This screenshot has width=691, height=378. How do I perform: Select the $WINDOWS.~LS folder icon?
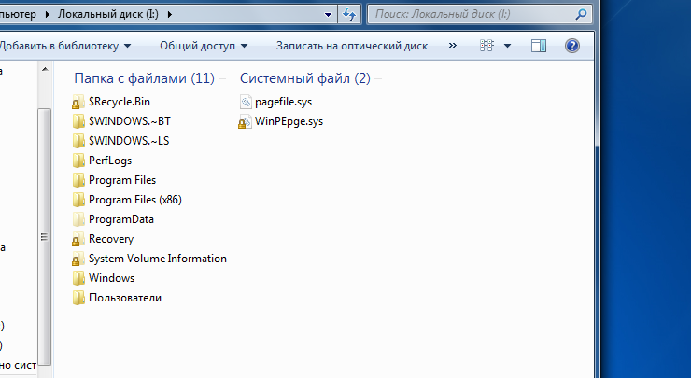coord(78,141)
